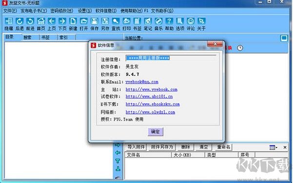The image size is (293, 183).
Task: Open the www.abc101.cn link
Action: coord(149,97)
